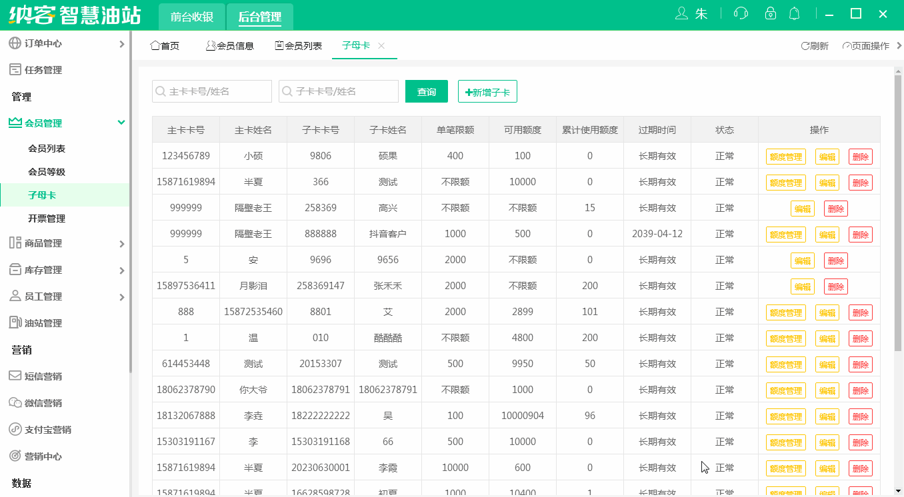904x497 pixels.
Task: Click the 微信营销 chat icon
Action: pos(15,402)
